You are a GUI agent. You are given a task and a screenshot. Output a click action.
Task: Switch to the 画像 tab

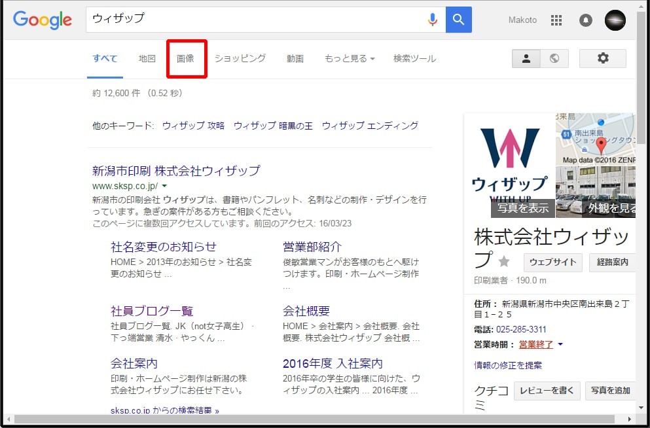click(185, 58)
